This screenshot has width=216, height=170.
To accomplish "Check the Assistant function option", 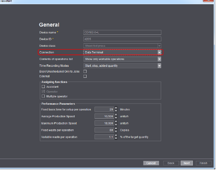I will click(43, 87).
